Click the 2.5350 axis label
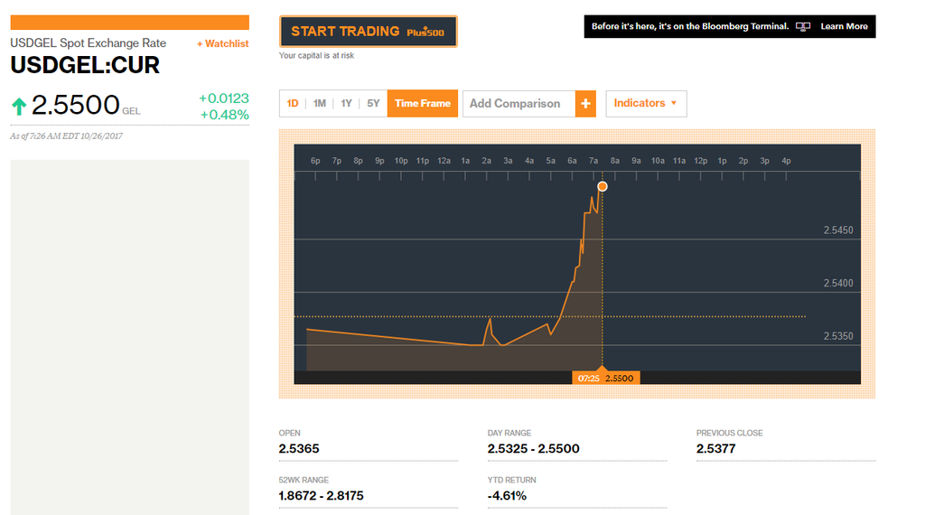The height and width of the screenshot is (515, 925). click(x=838, y=336)
